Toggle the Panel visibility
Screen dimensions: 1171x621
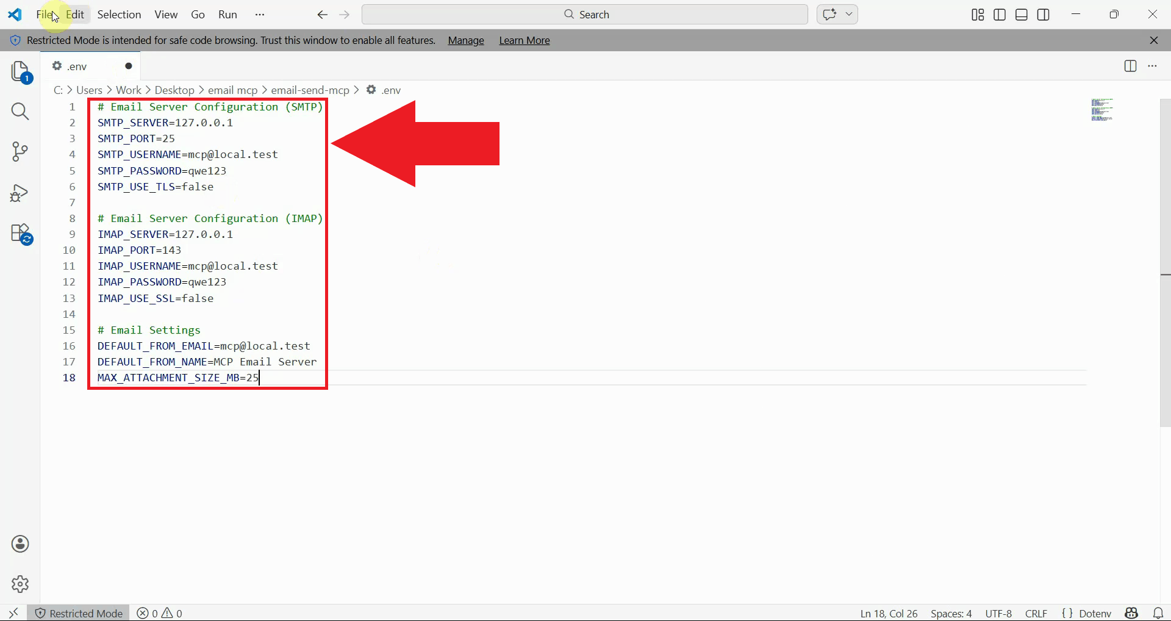pyautogui.click(x=1021, y=14)
